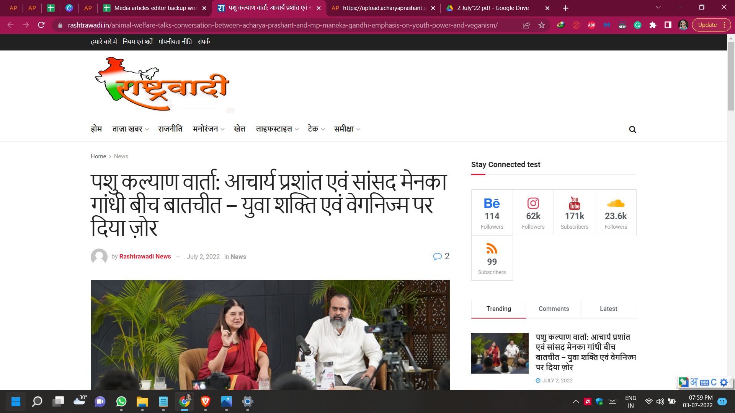Bookmark this page with the star icon

click(x=541, y=25)
